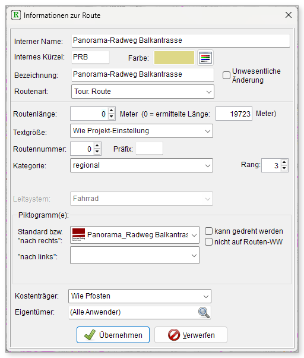Check 'kann gedreht werden' option
Screen dimensions: 304x358
pos(208,231)
